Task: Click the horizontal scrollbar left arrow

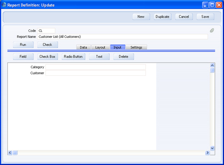Action: click(10, 153)
